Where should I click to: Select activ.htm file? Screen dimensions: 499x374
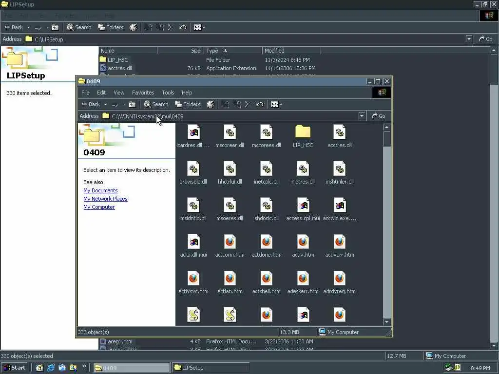tap(303, 246)
